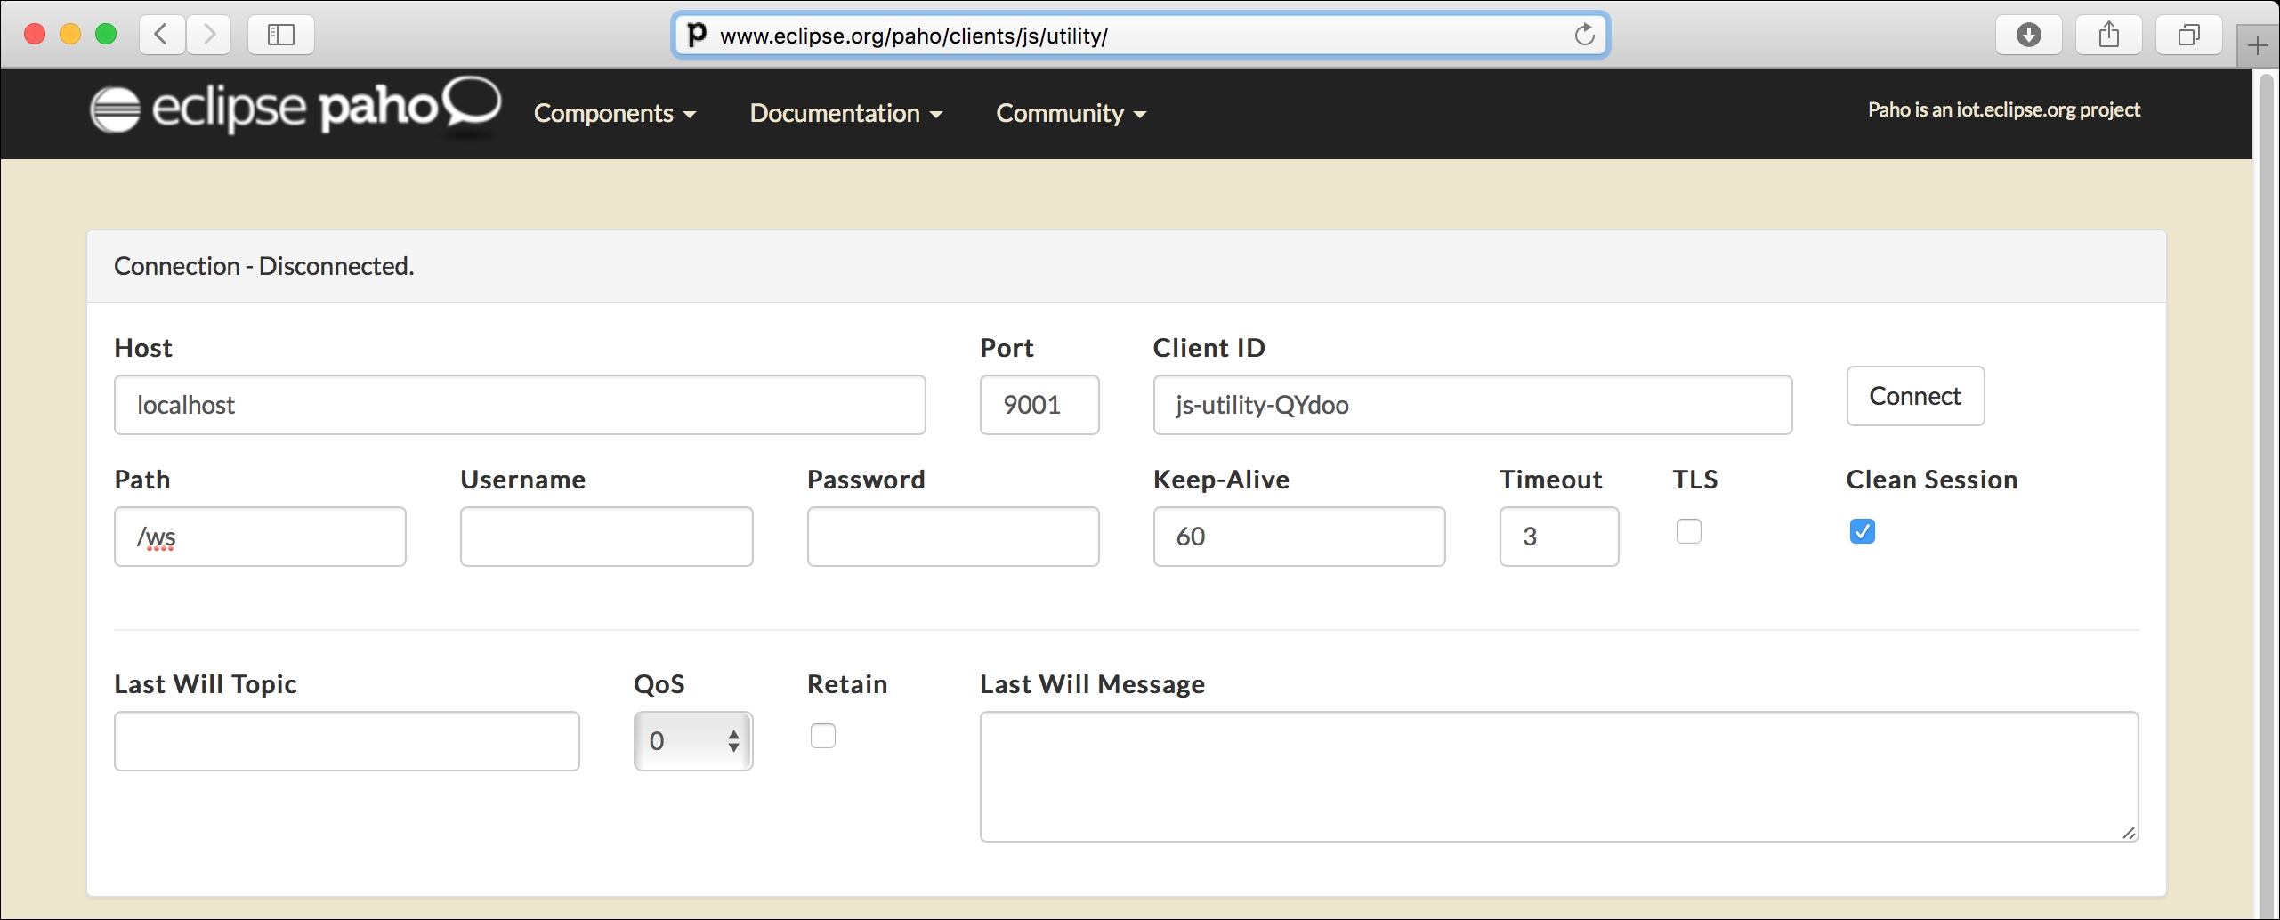The image size is (2280, 920).
Task: Click the 'Keep-Alive' label
Action: pyautogui.click(x=1221, y=480)
